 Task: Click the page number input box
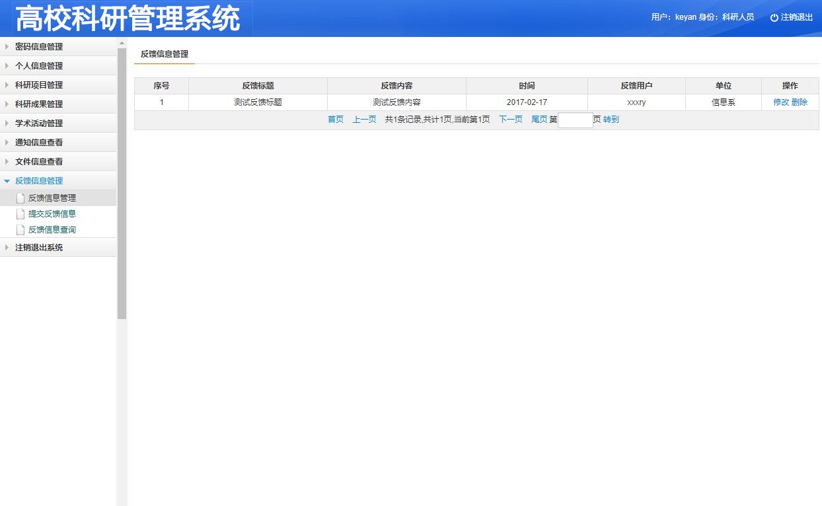point(574,120)
